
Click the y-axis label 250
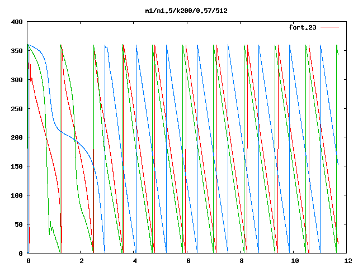pyautogui.click(x=17, y=109)
